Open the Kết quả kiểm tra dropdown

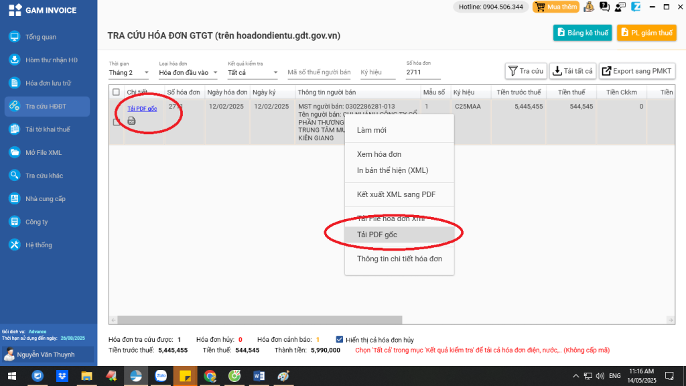(253, 72)
